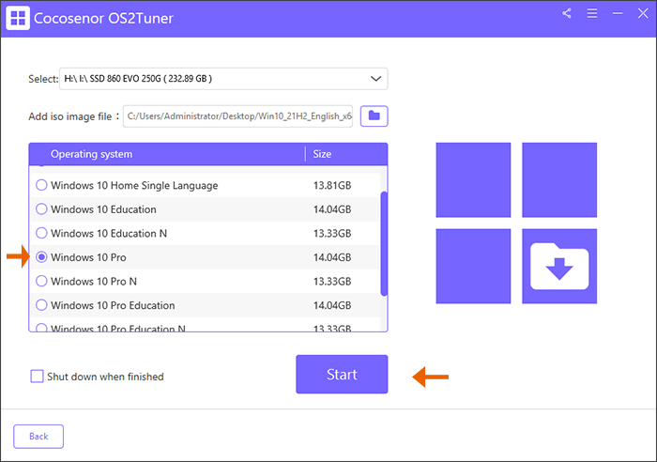657x462 pixels.
Task: Click the 14.04GB size of Windows 10 Education
Action: pos(332,209)
